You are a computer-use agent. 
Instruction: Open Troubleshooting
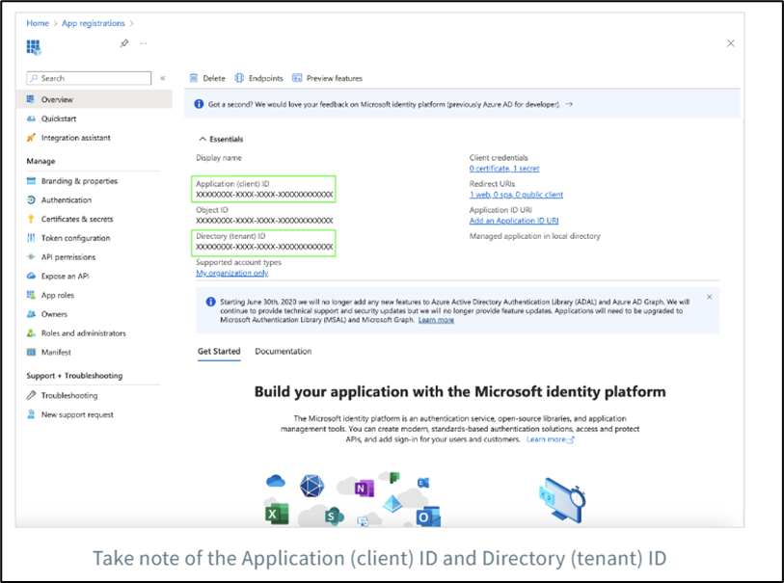coord(69,395)
